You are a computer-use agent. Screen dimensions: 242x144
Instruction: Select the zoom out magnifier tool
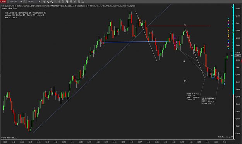pyautogui.click(x=55, y=2)
